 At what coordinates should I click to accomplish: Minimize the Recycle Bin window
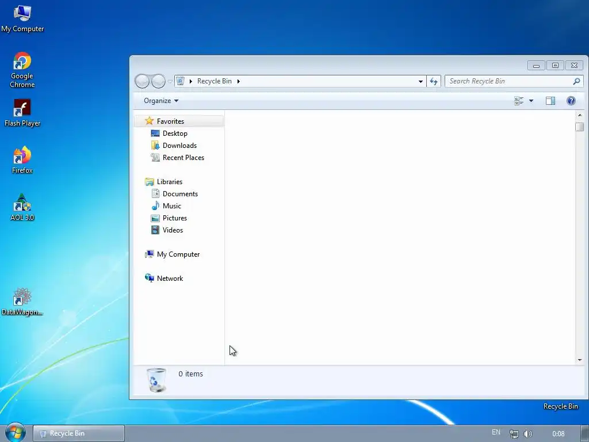point(536,66)
